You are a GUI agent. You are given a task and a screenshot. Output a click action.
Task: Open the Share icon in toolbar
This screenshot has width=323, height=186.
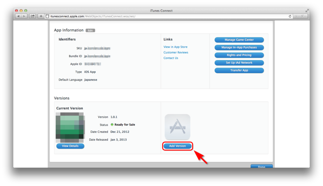pos(33,16)
